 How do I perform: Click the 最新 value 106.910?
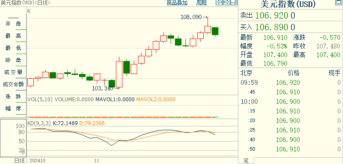coord(275,38)
